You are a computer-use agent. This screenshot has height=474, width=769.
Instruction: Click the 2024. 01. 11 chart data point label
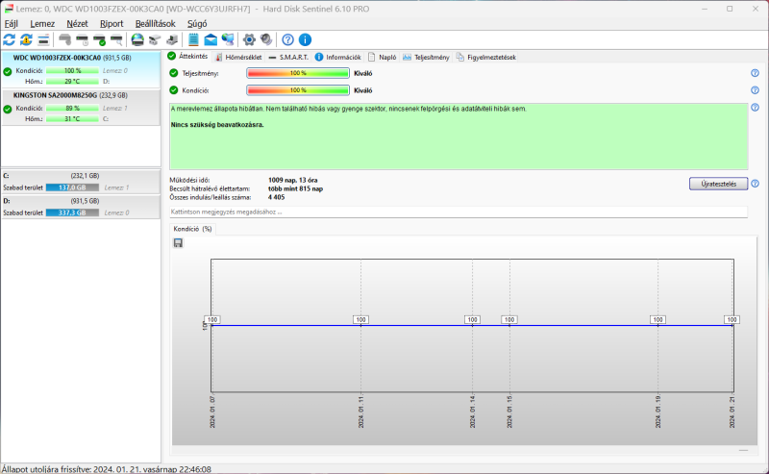(x=360, y=319)
